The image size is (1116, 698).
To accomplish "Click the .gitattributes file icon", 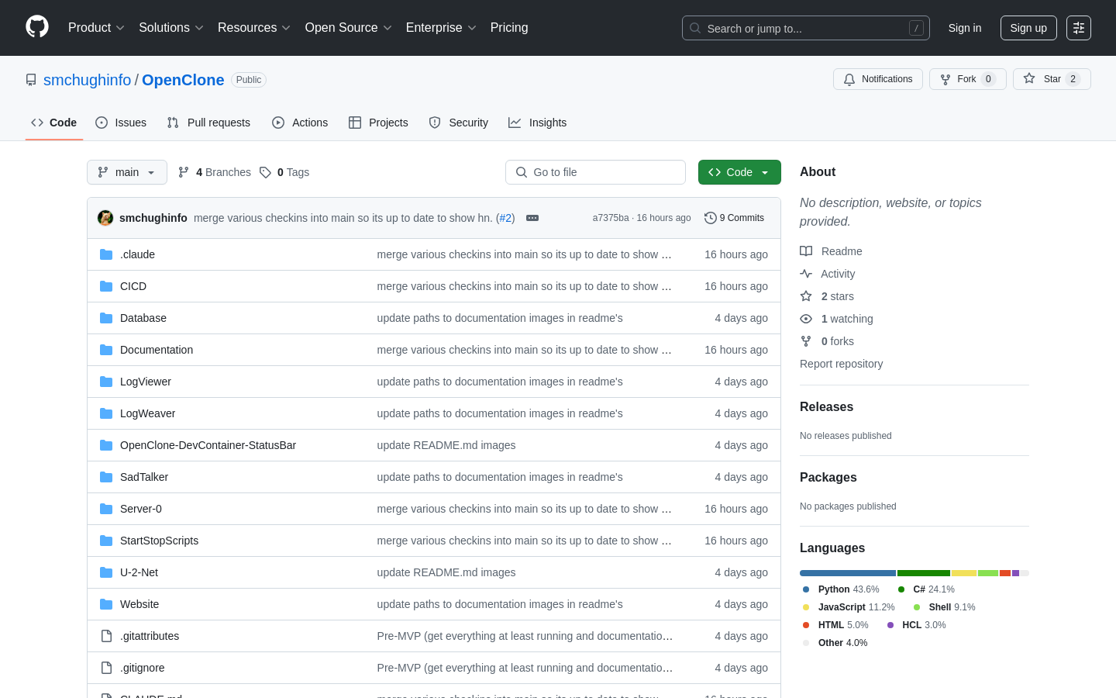I will (x=106, y=636).
